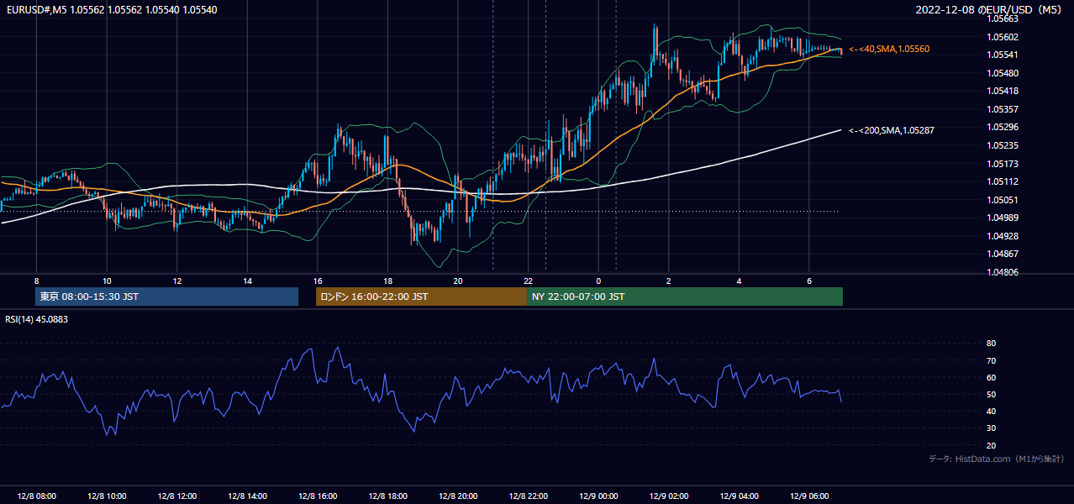
Task: Click price level 1.05663 on axis
Action: click(1001, 18)
